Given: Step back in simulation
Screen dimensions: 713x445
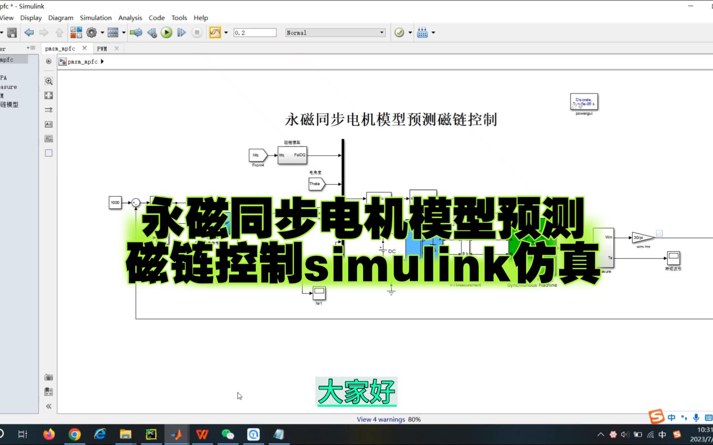Looking at the screenshot, I should (152, 33).
